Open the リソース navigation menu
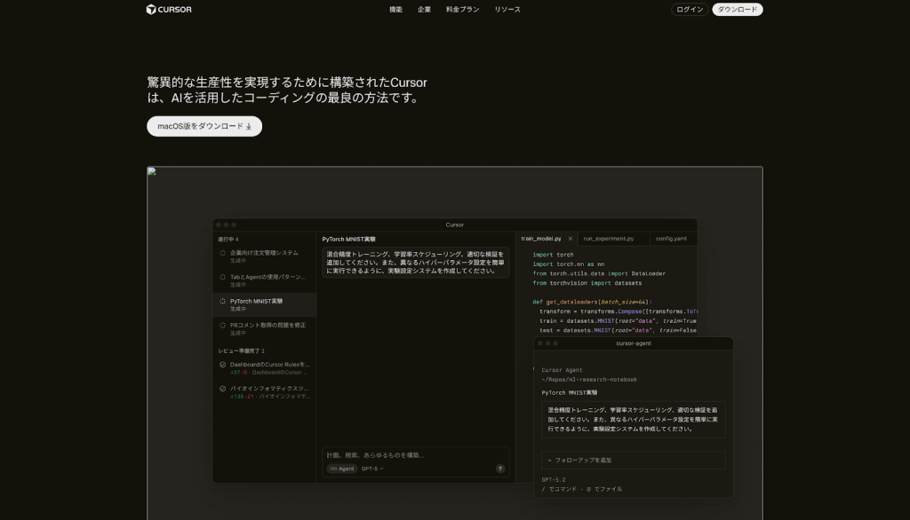 (507, 10)
